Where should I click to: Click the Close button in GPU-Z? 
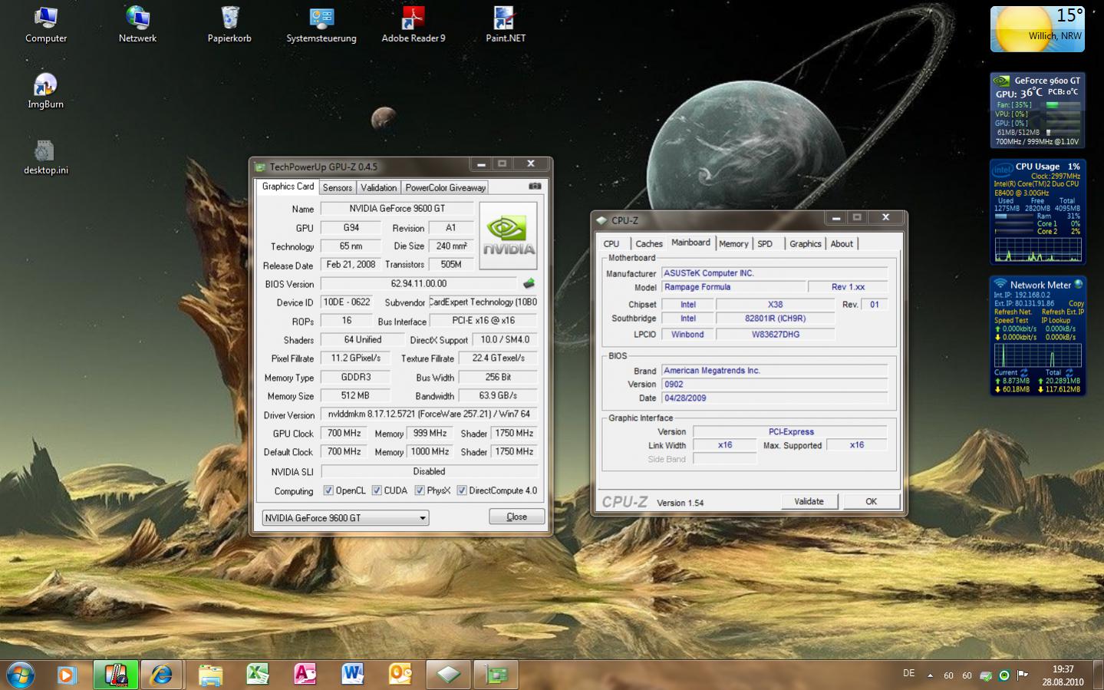[516, 517]
